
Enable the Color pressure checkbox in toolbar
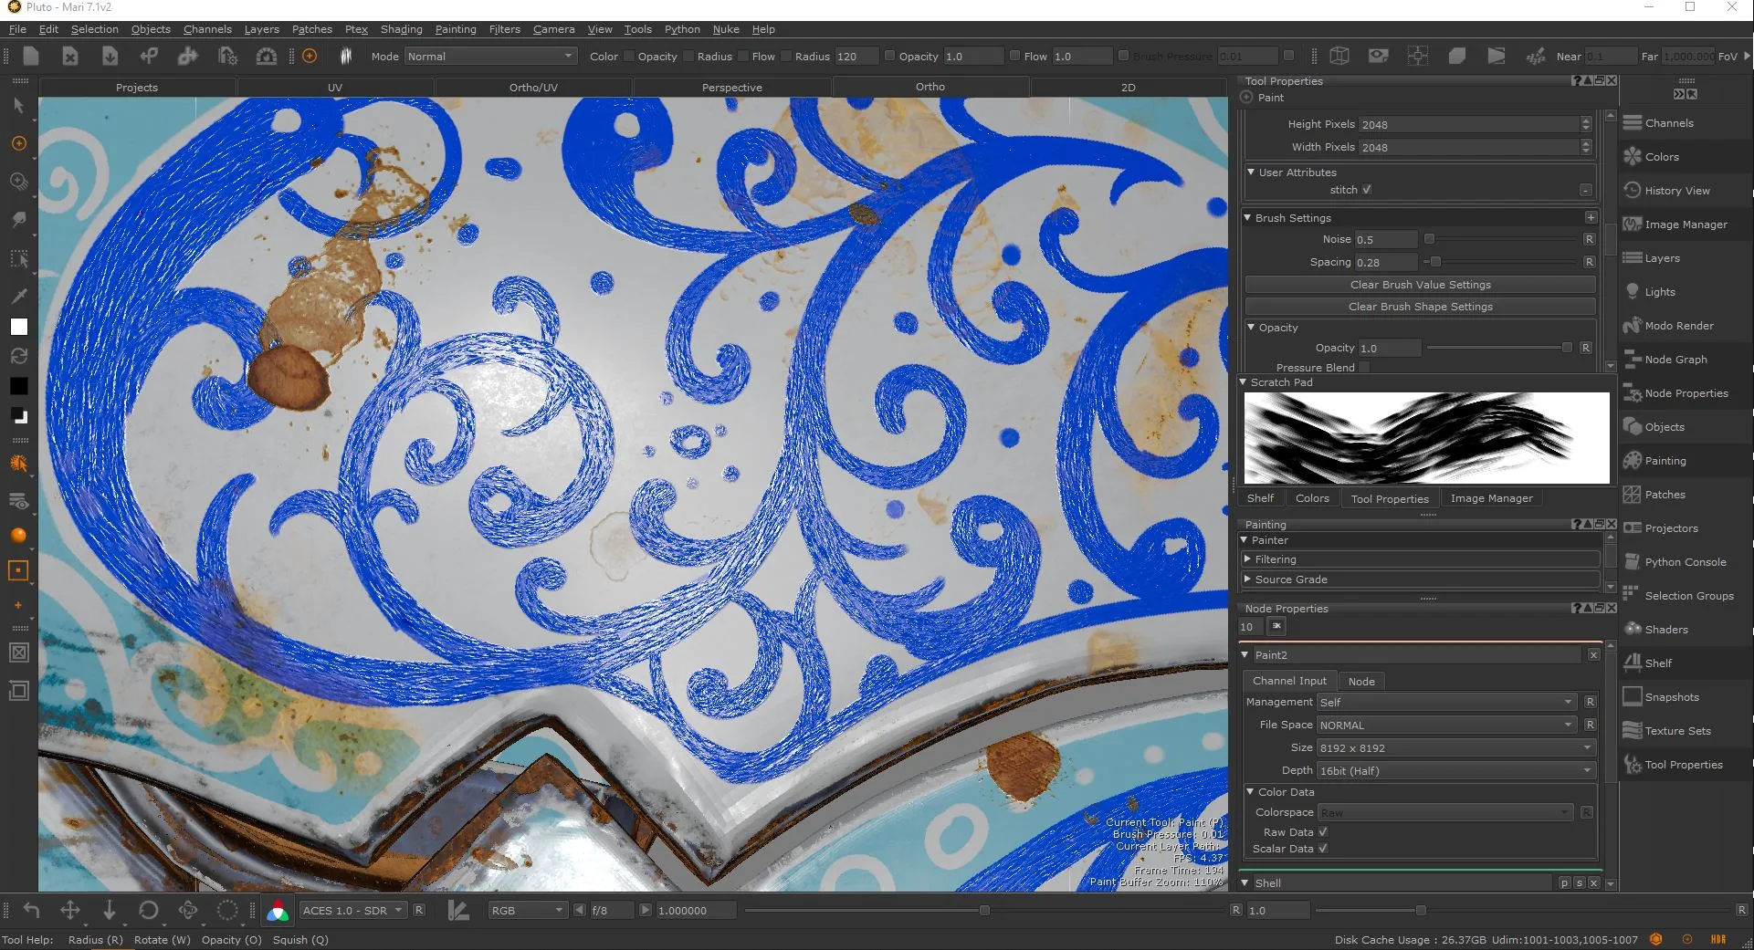coord(629,57)
